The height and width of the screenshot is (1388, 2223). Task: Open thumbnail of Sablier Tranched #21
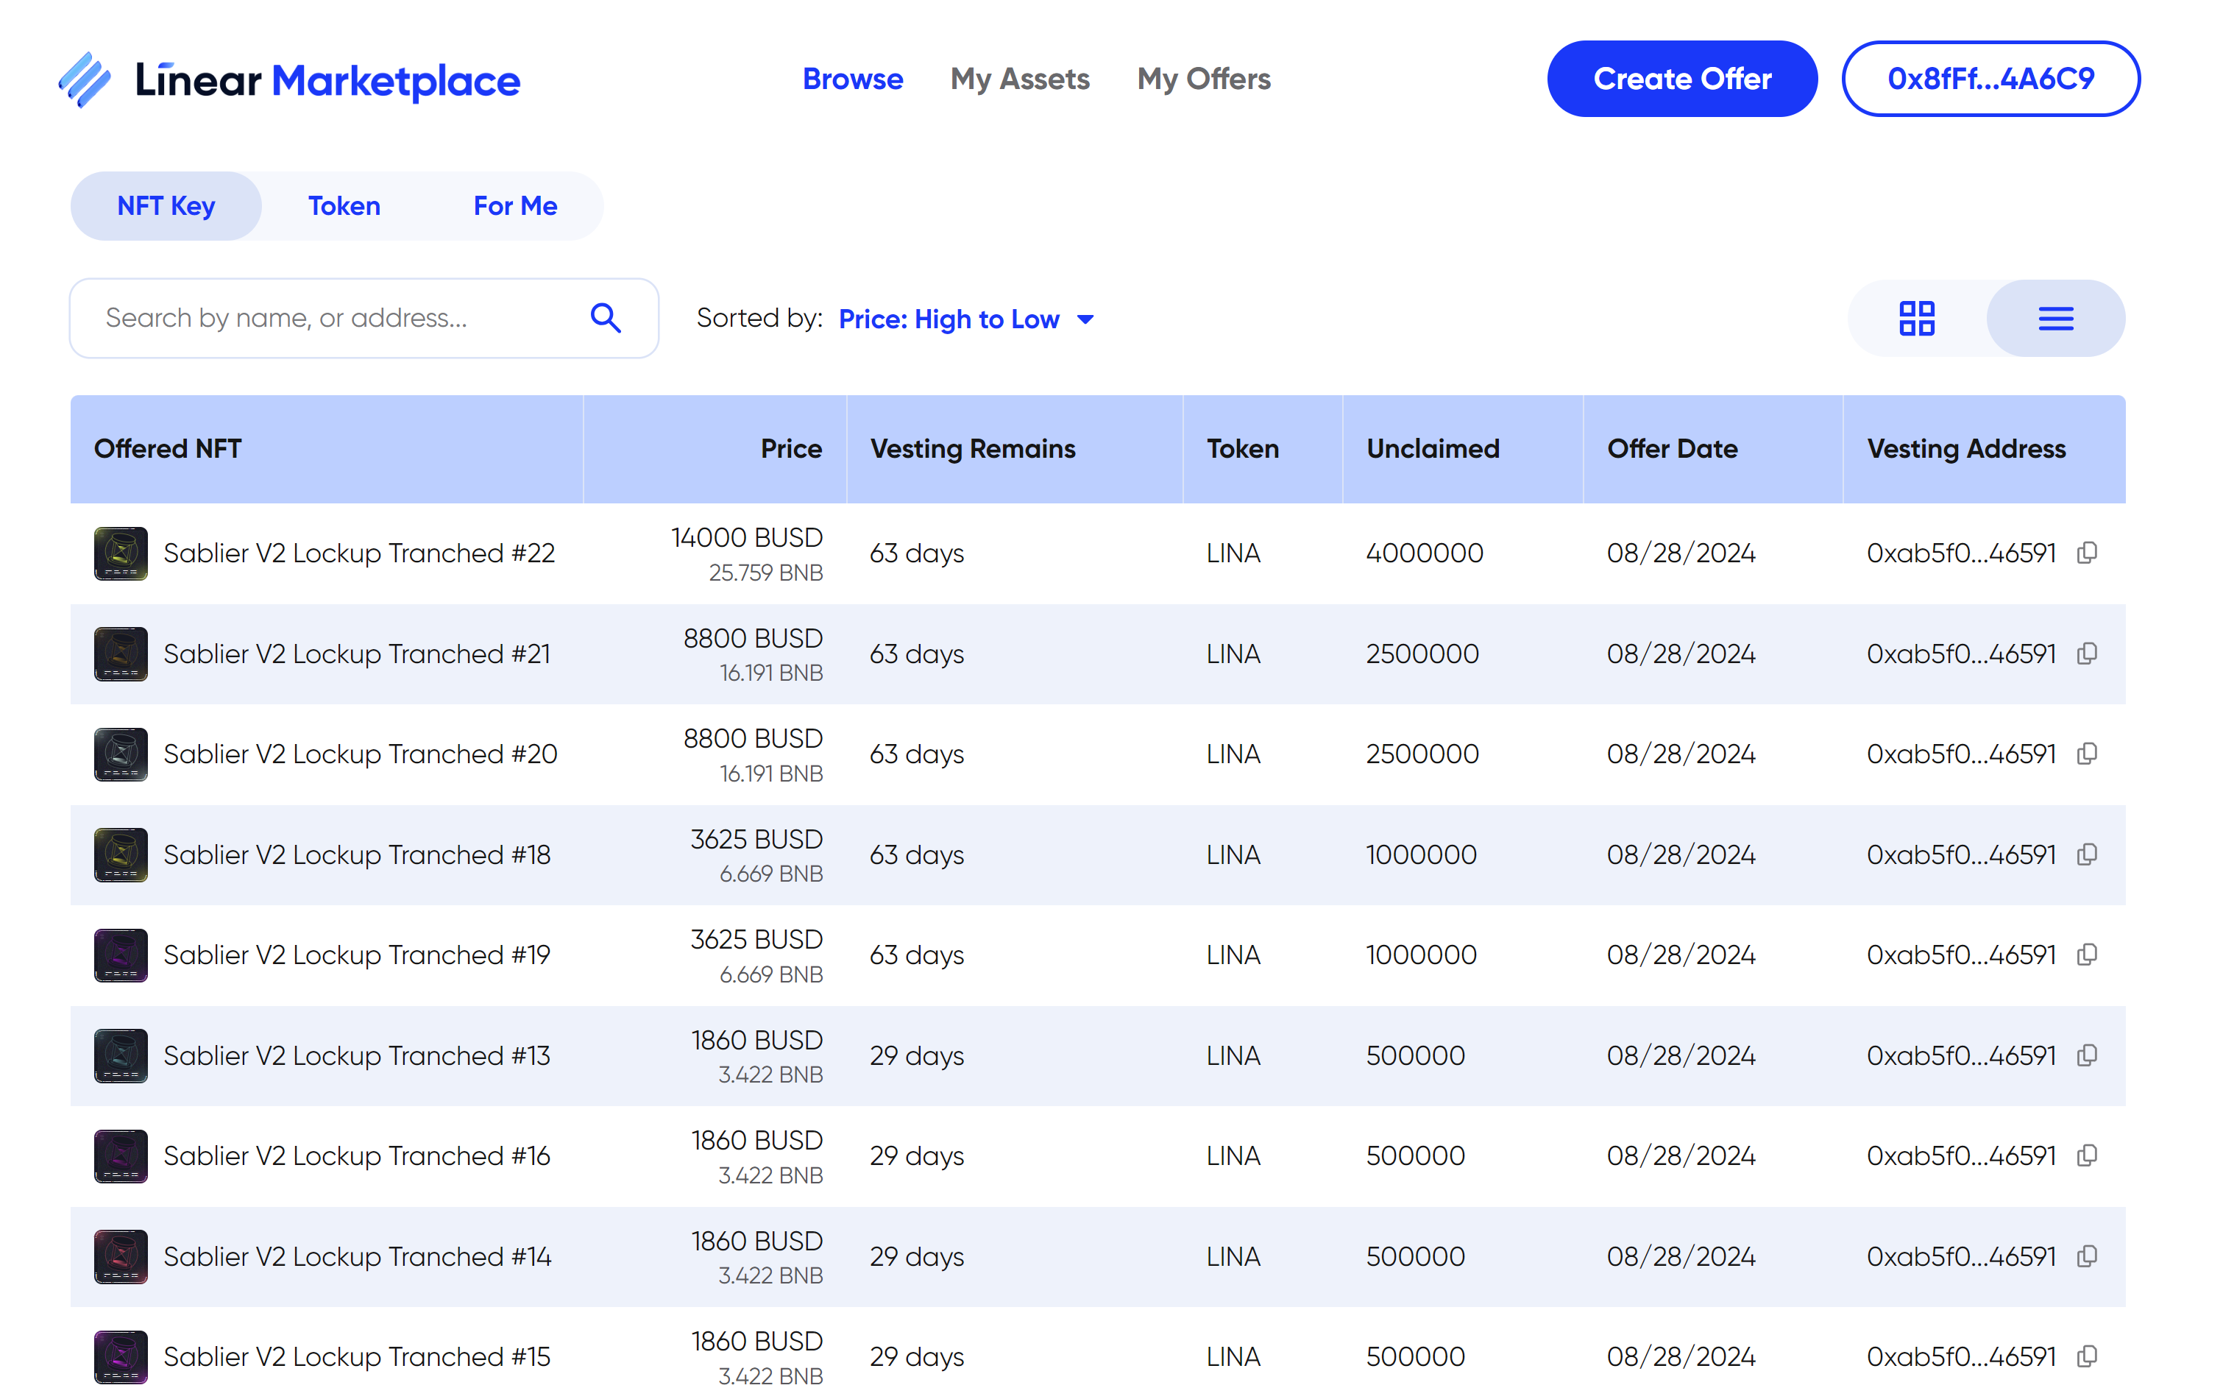pyautogui.click(x=121, y=654)
